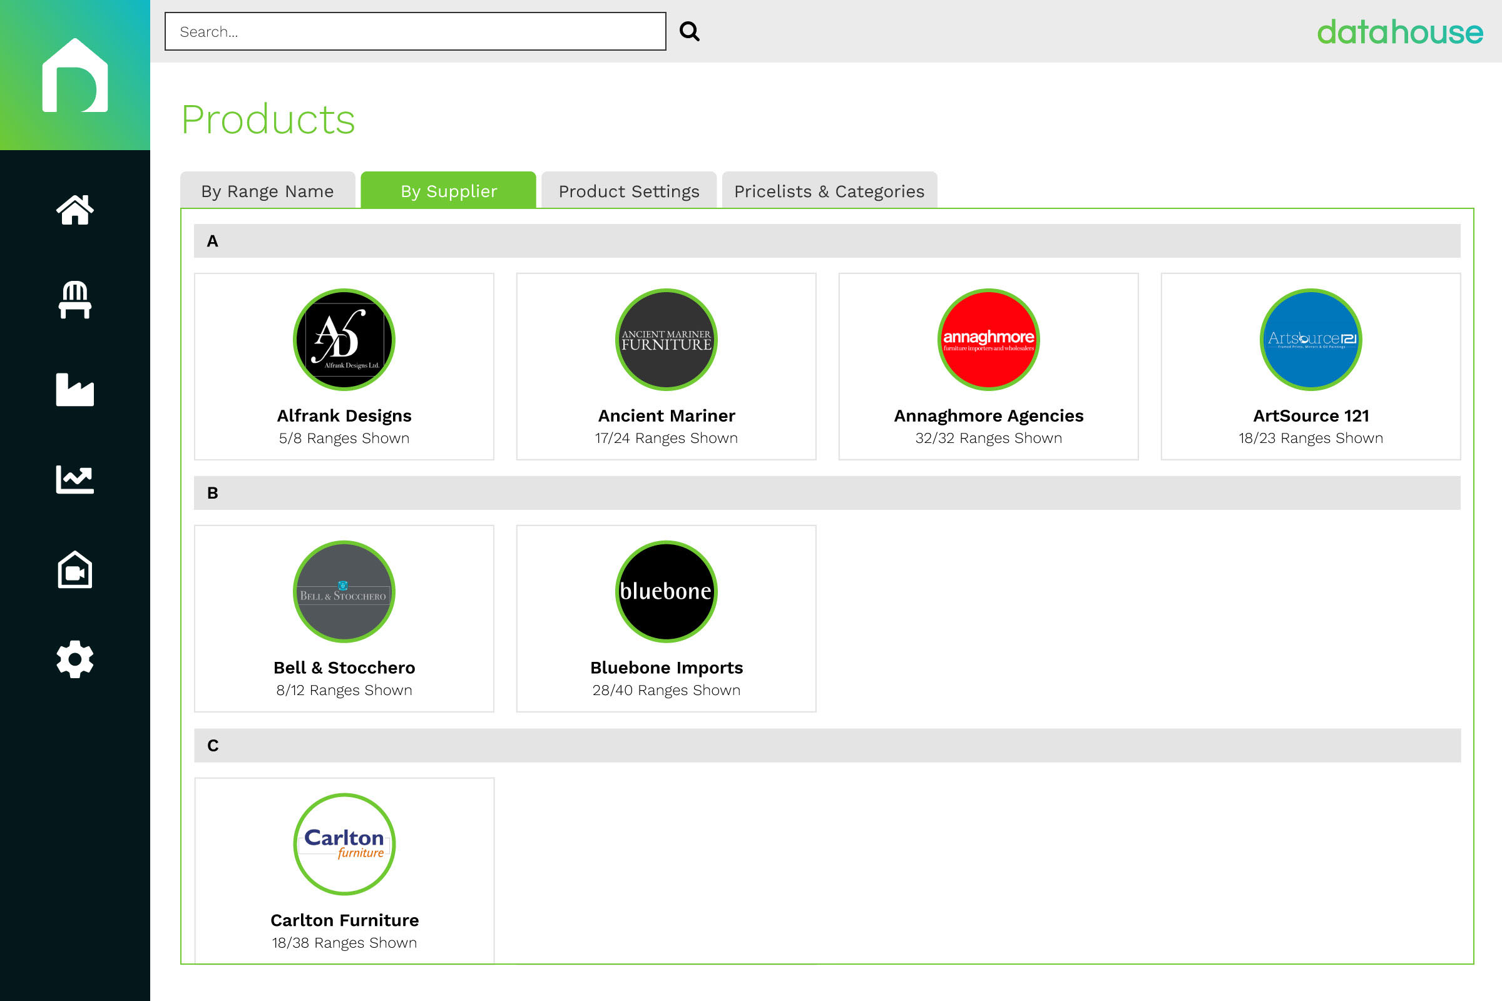
Task: Open the Annaghmore Agencies supplier name
Action: (989, 415)
